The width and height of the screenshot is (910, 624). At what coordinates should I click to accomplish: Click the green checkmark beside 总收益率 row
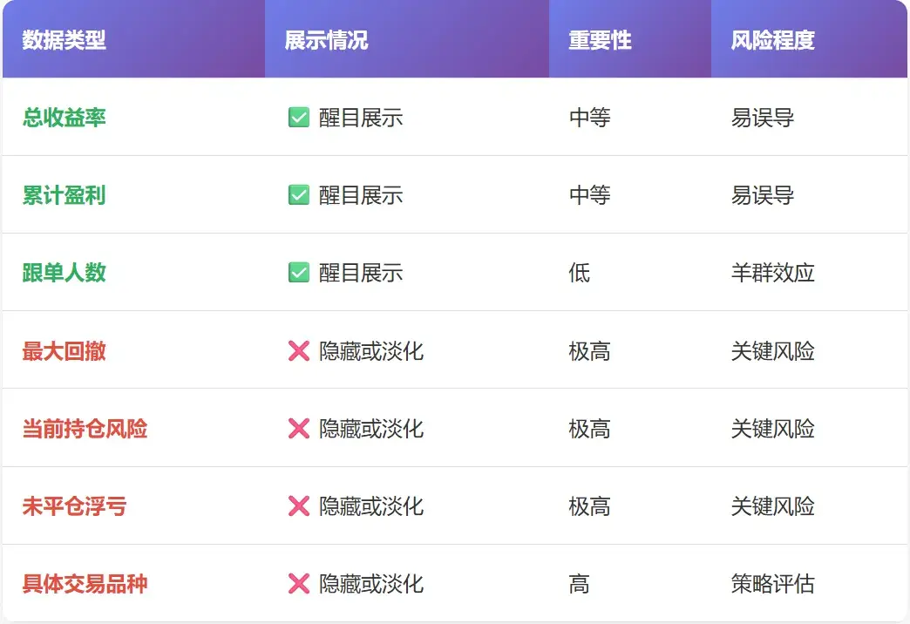299,118
